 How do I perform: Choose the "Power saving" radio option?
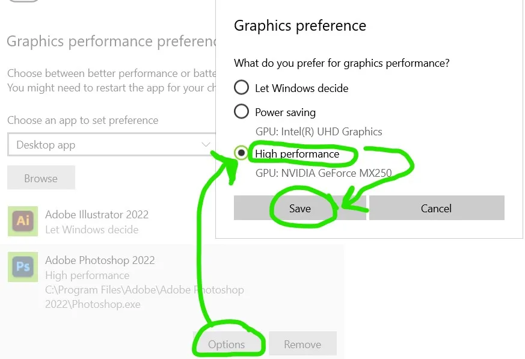pos(241,112)
